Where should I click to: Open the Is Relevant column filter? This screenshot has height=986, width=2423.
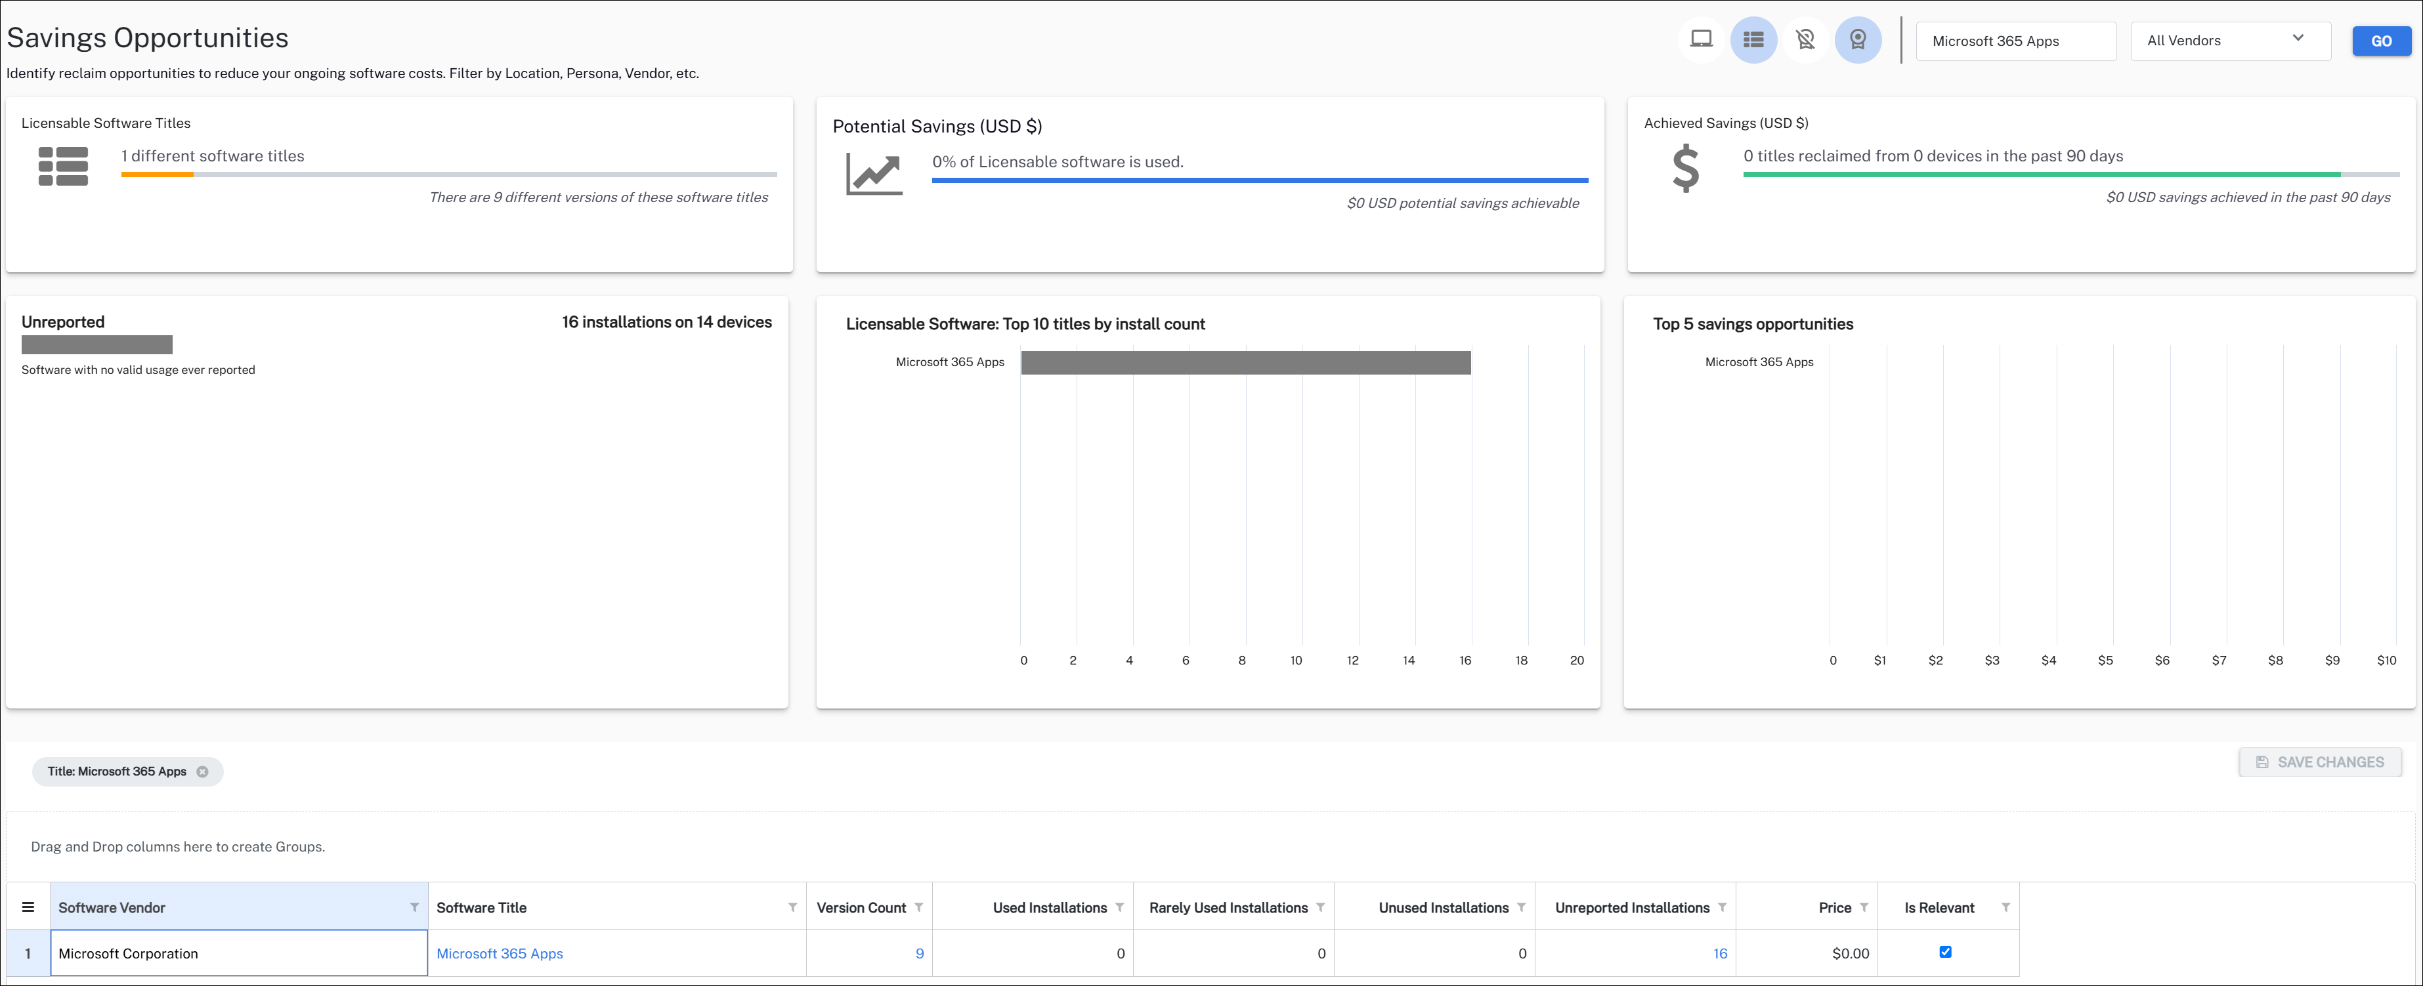2005,907
